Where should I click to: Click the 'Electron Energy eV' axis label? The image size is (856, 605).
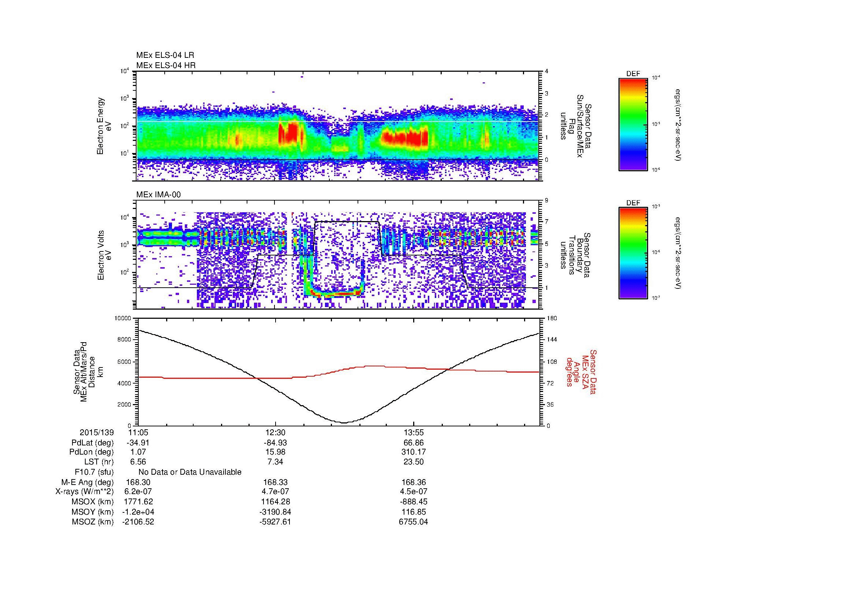(104, 126)
